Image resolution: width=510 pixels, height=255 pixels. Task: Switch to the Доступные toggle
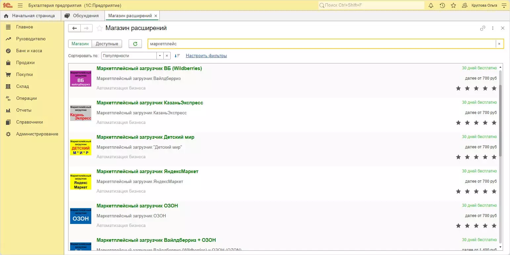pyautogui.click(x=107, y=44)
